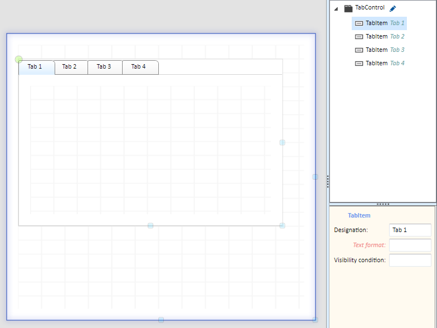The height and width of the screenshot is (328, 437).
Task: Click the green anchor handle of the tab control
Action: pos(19,59)
